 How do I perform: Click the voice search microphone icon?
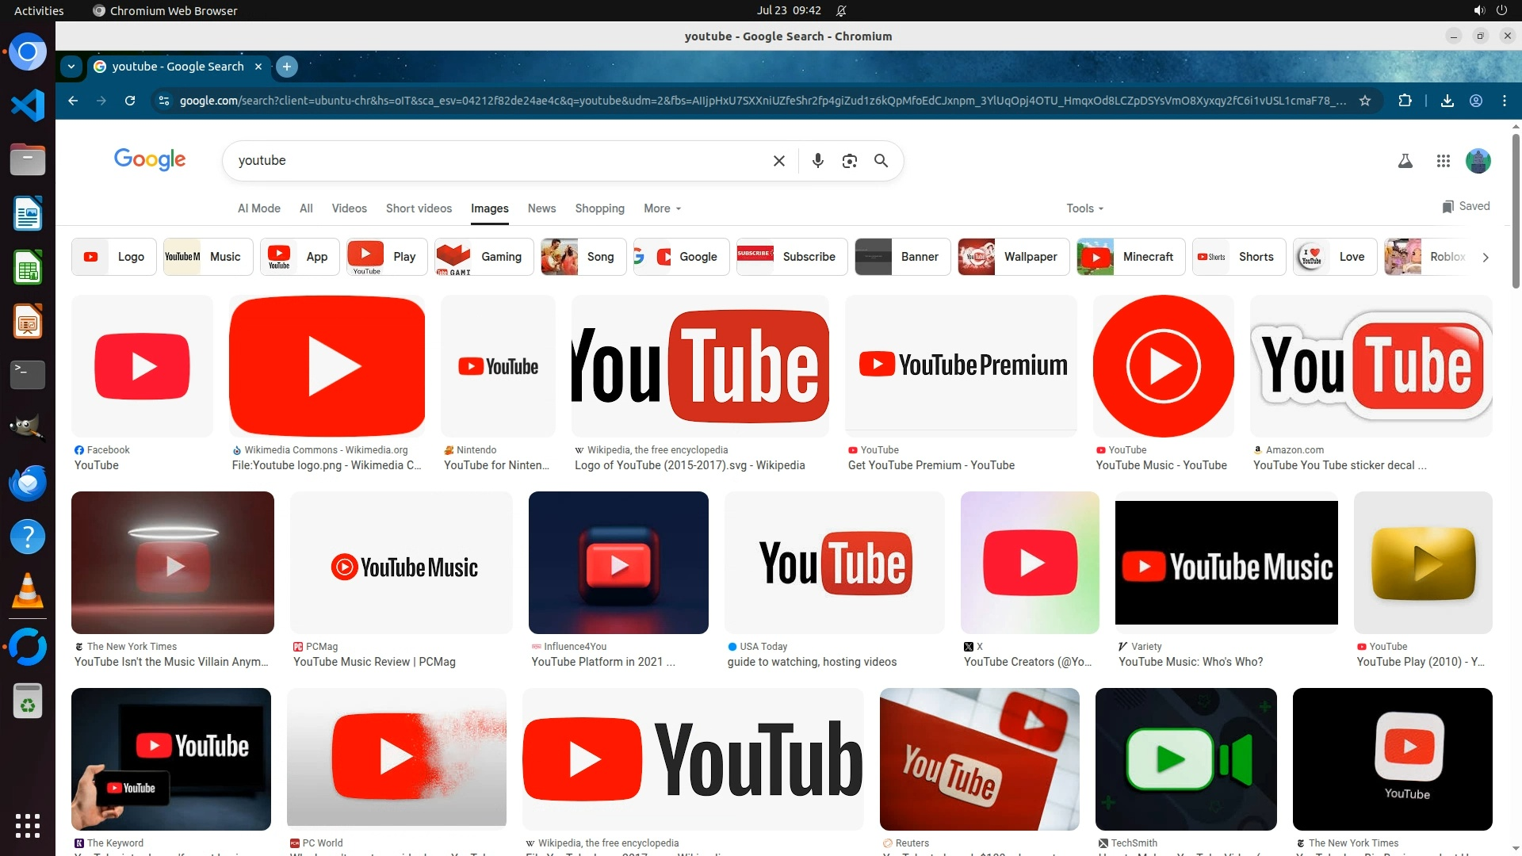tap(817, 161)
